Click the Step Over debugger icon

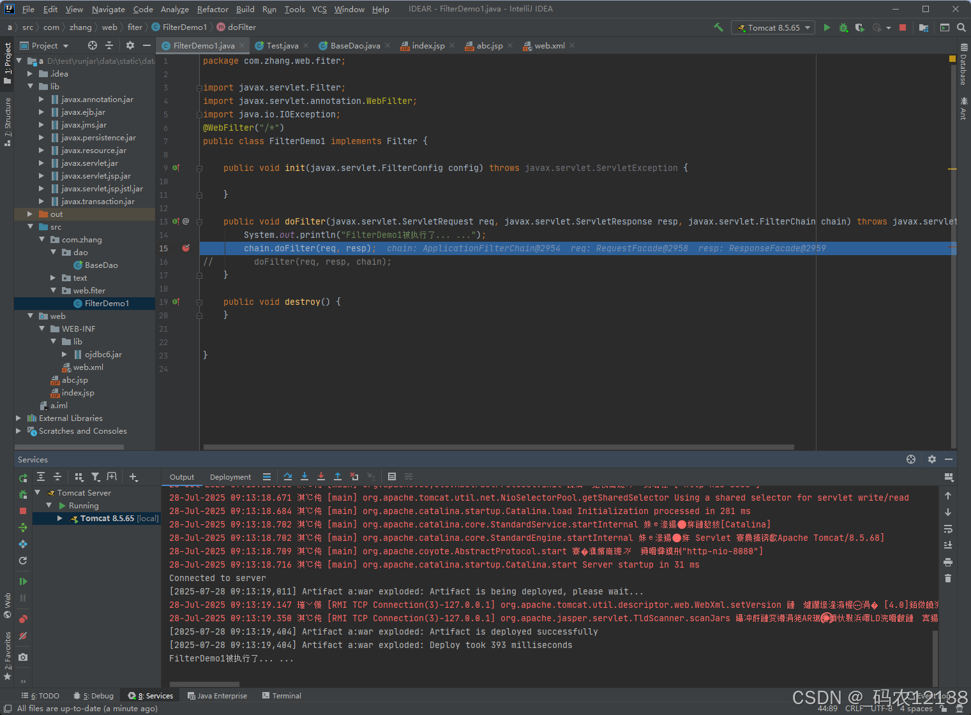coord(288,476)
